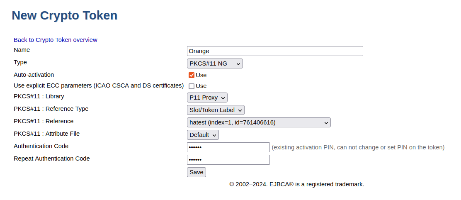Image resolution: width=461 pixels, height=200 pixels.
Task: Click the Back to Crypto Token overview link
Action: click(x=56, y=40)
